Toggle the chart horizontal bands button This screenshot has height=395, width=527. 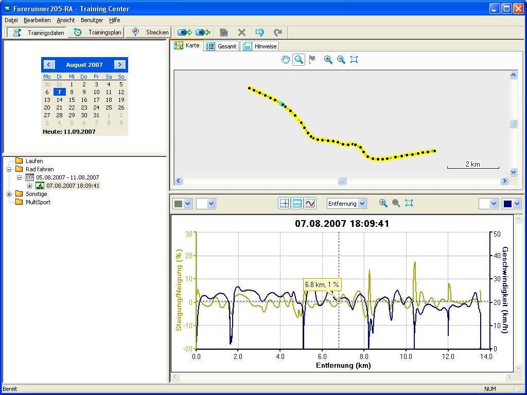pyautogui.click(x=297, y=203)
